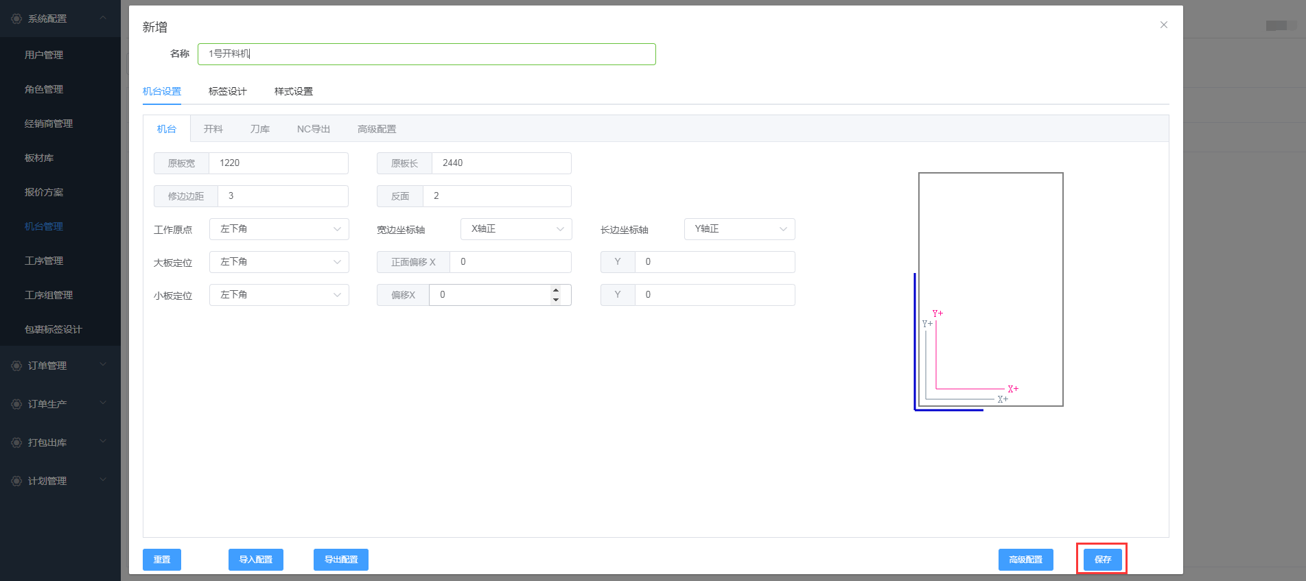Image resolution: width=1306 pixels, height=581 pixels.
Task: Click the 订单生产 sidebar gear icon
Action: click(16, 404)
